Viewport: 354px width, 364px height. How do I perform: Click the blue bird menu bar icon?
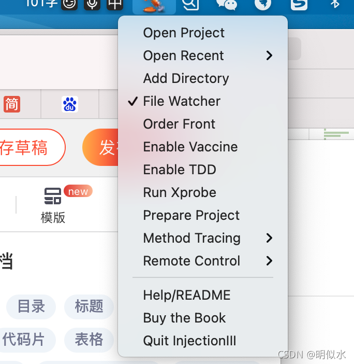point(263,5)
